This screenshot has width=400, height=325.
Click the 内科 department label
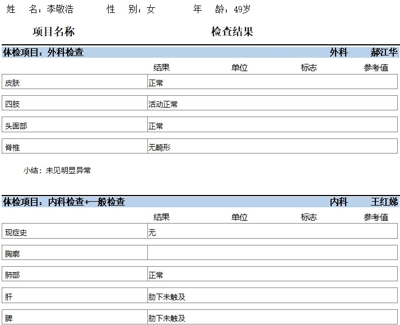pyautogui.click(x=338, y=202)
